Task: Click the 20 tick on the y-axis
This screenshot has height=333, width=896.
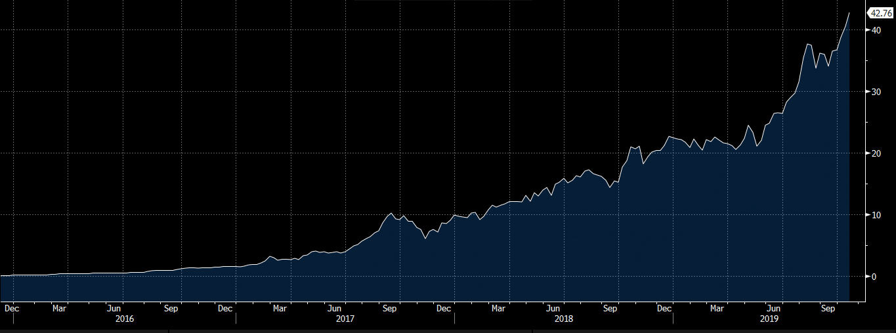Action: pyautogui.click(x=876, y=153)
